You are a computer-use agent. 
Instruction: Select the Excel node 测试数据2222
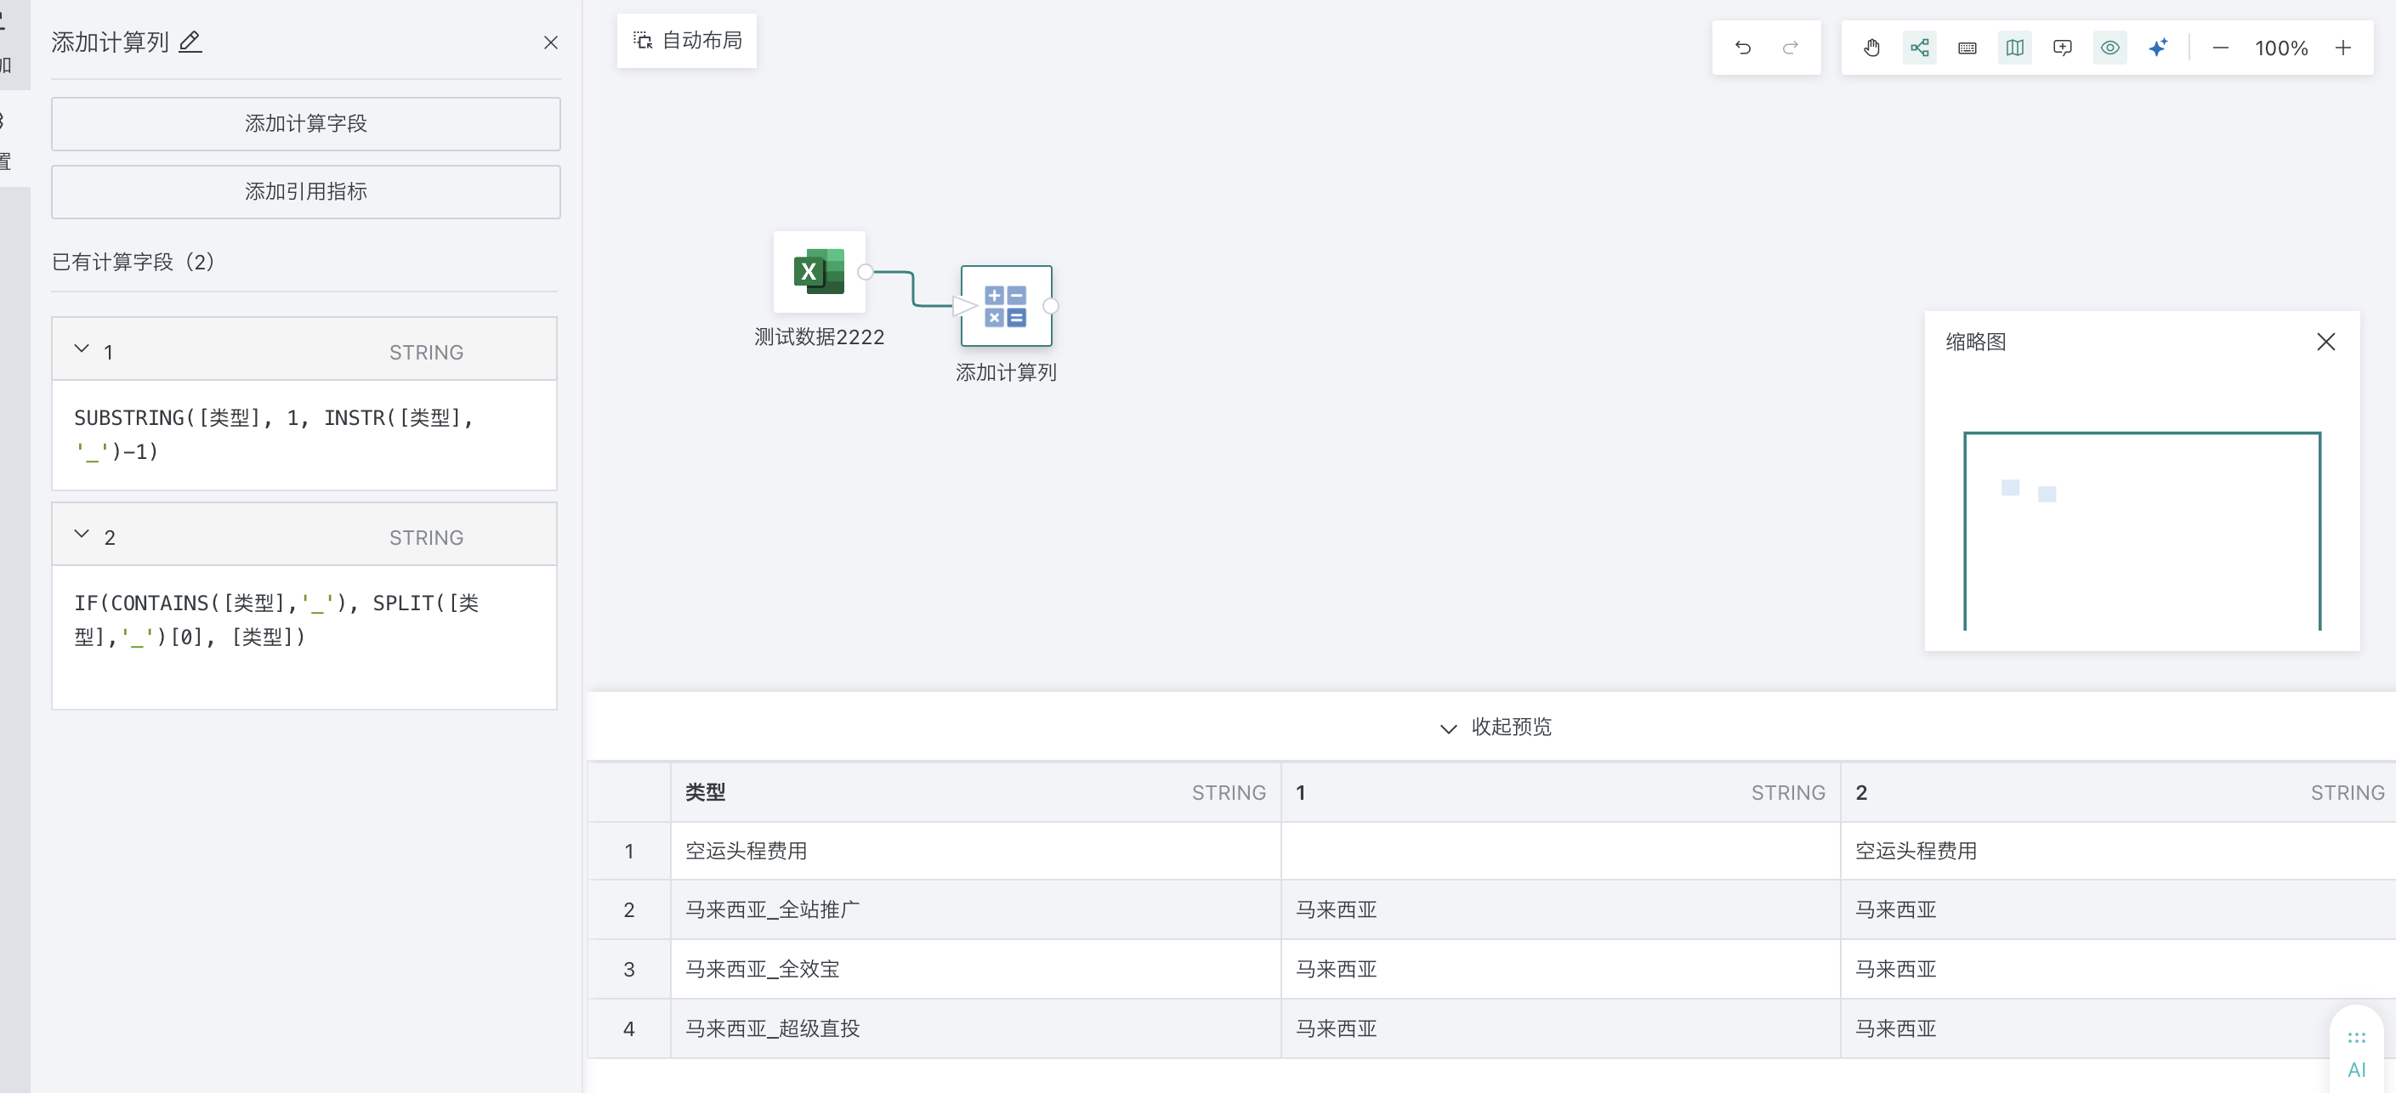click(820, 272)
